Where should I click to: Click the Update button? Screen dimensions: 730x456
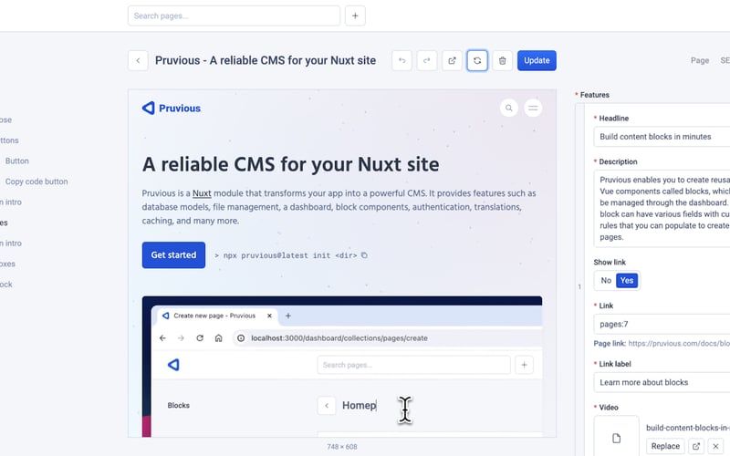pyautogui.click(x=537, y=60)
